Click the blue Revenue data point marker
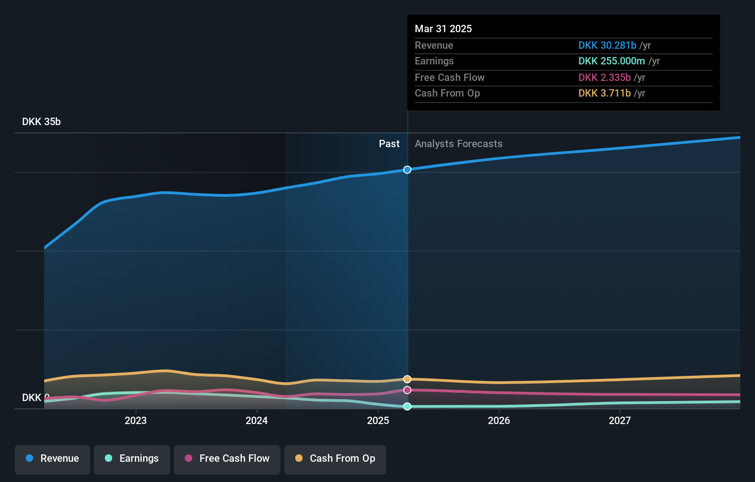755x482 pixels. 407,170
